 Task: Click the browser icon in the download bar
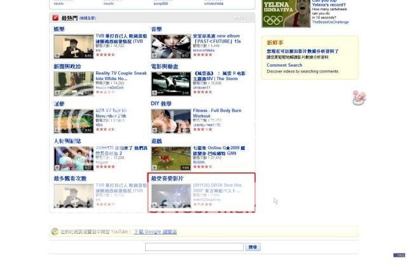coord(55,232)
